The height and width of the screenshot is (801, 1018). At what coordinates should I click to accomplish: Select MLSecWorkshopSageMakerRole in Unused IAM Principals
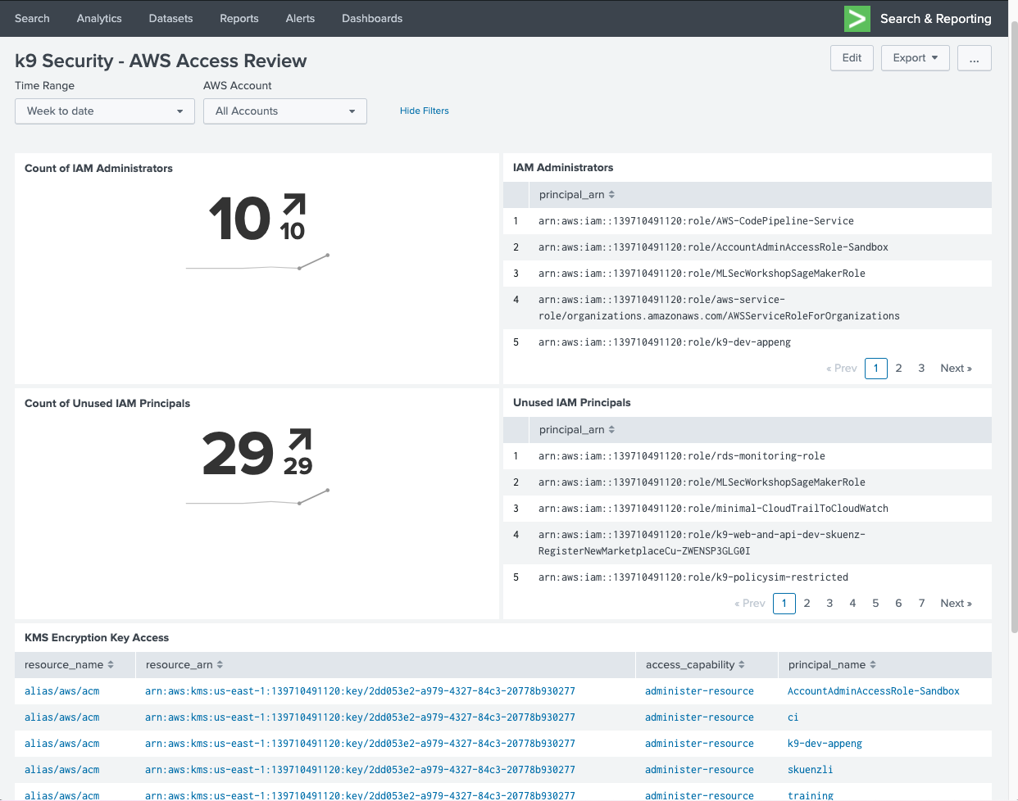(x=748, y=482)
